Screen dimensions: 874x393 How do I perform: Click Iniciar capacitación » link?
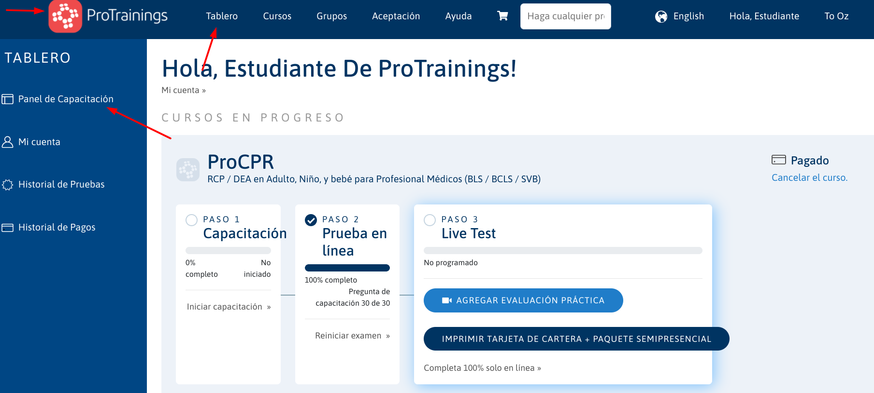pyautogui.click(x=229, y=307)
